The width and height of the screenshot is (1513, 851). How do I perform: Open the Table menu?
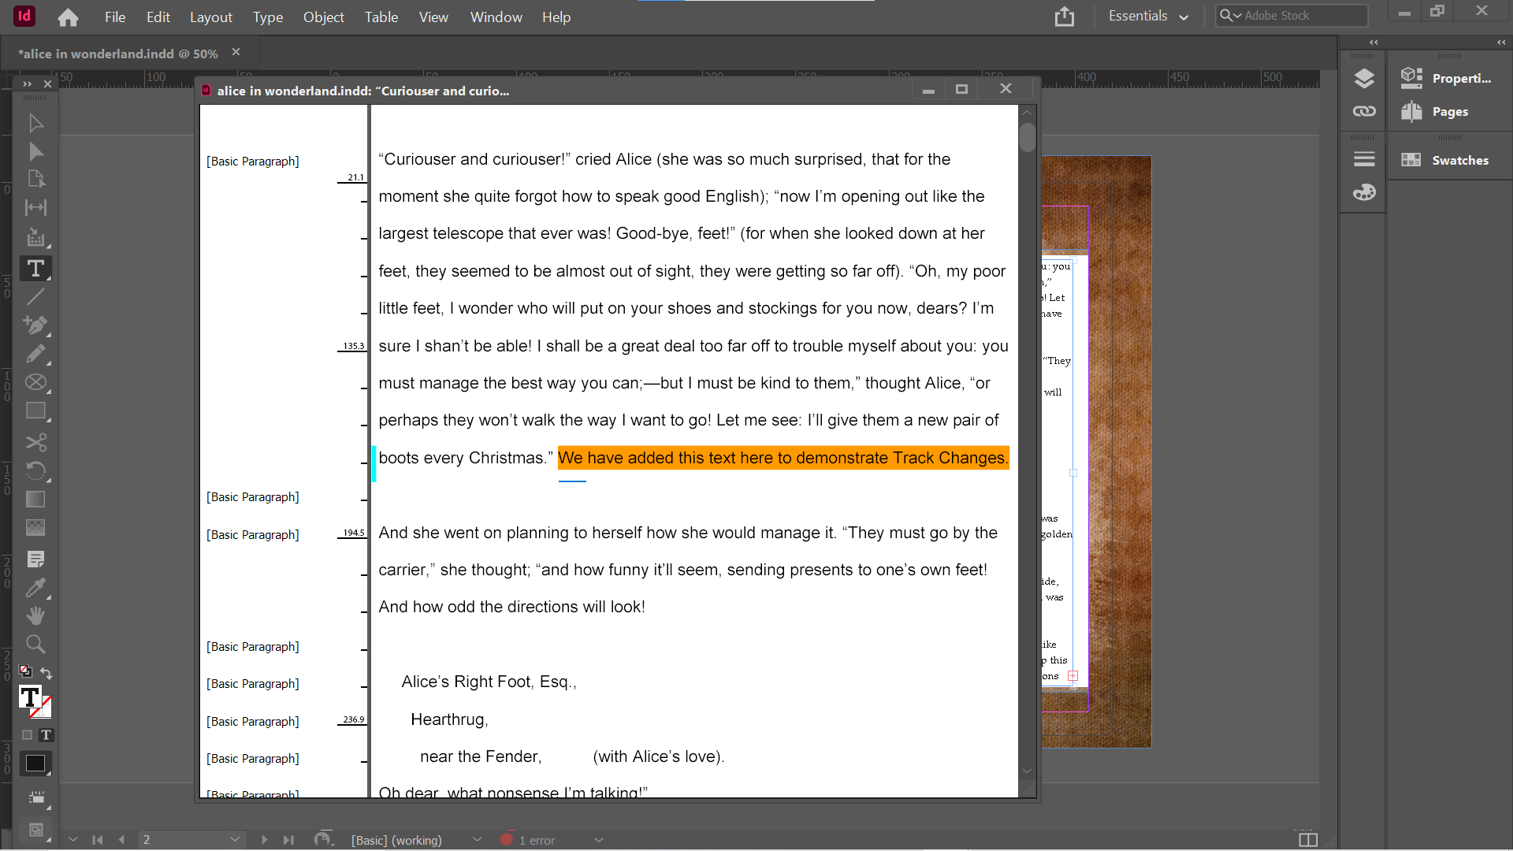tap(381, 17)
